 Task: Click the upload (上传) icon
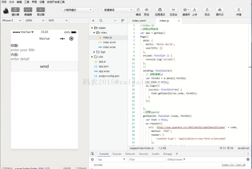(x=194, y=9)
